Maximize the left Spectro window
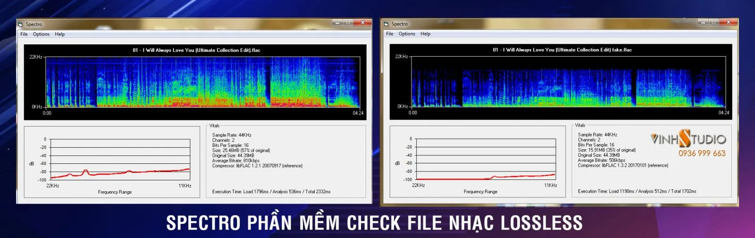This screenshot has height=238, width=755. click(348, 23)
